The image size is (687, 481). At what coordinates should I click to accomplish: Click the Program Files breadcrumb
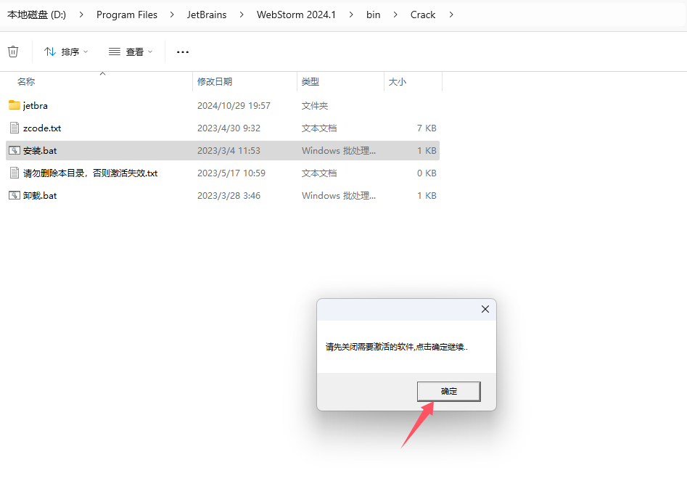tap(127, 15)
